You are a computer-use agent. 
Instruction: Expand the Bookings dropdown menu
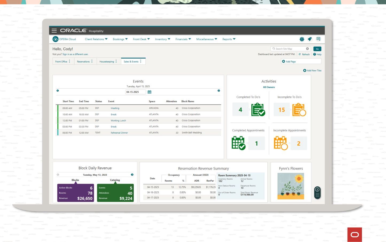(120, 39)
